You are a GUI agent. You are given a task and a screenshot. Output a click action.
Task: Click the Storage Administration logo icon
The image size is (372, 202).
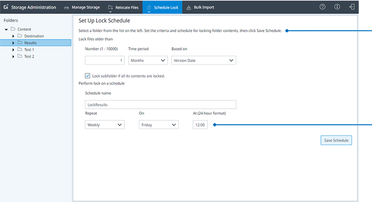(x=6, y=7)
